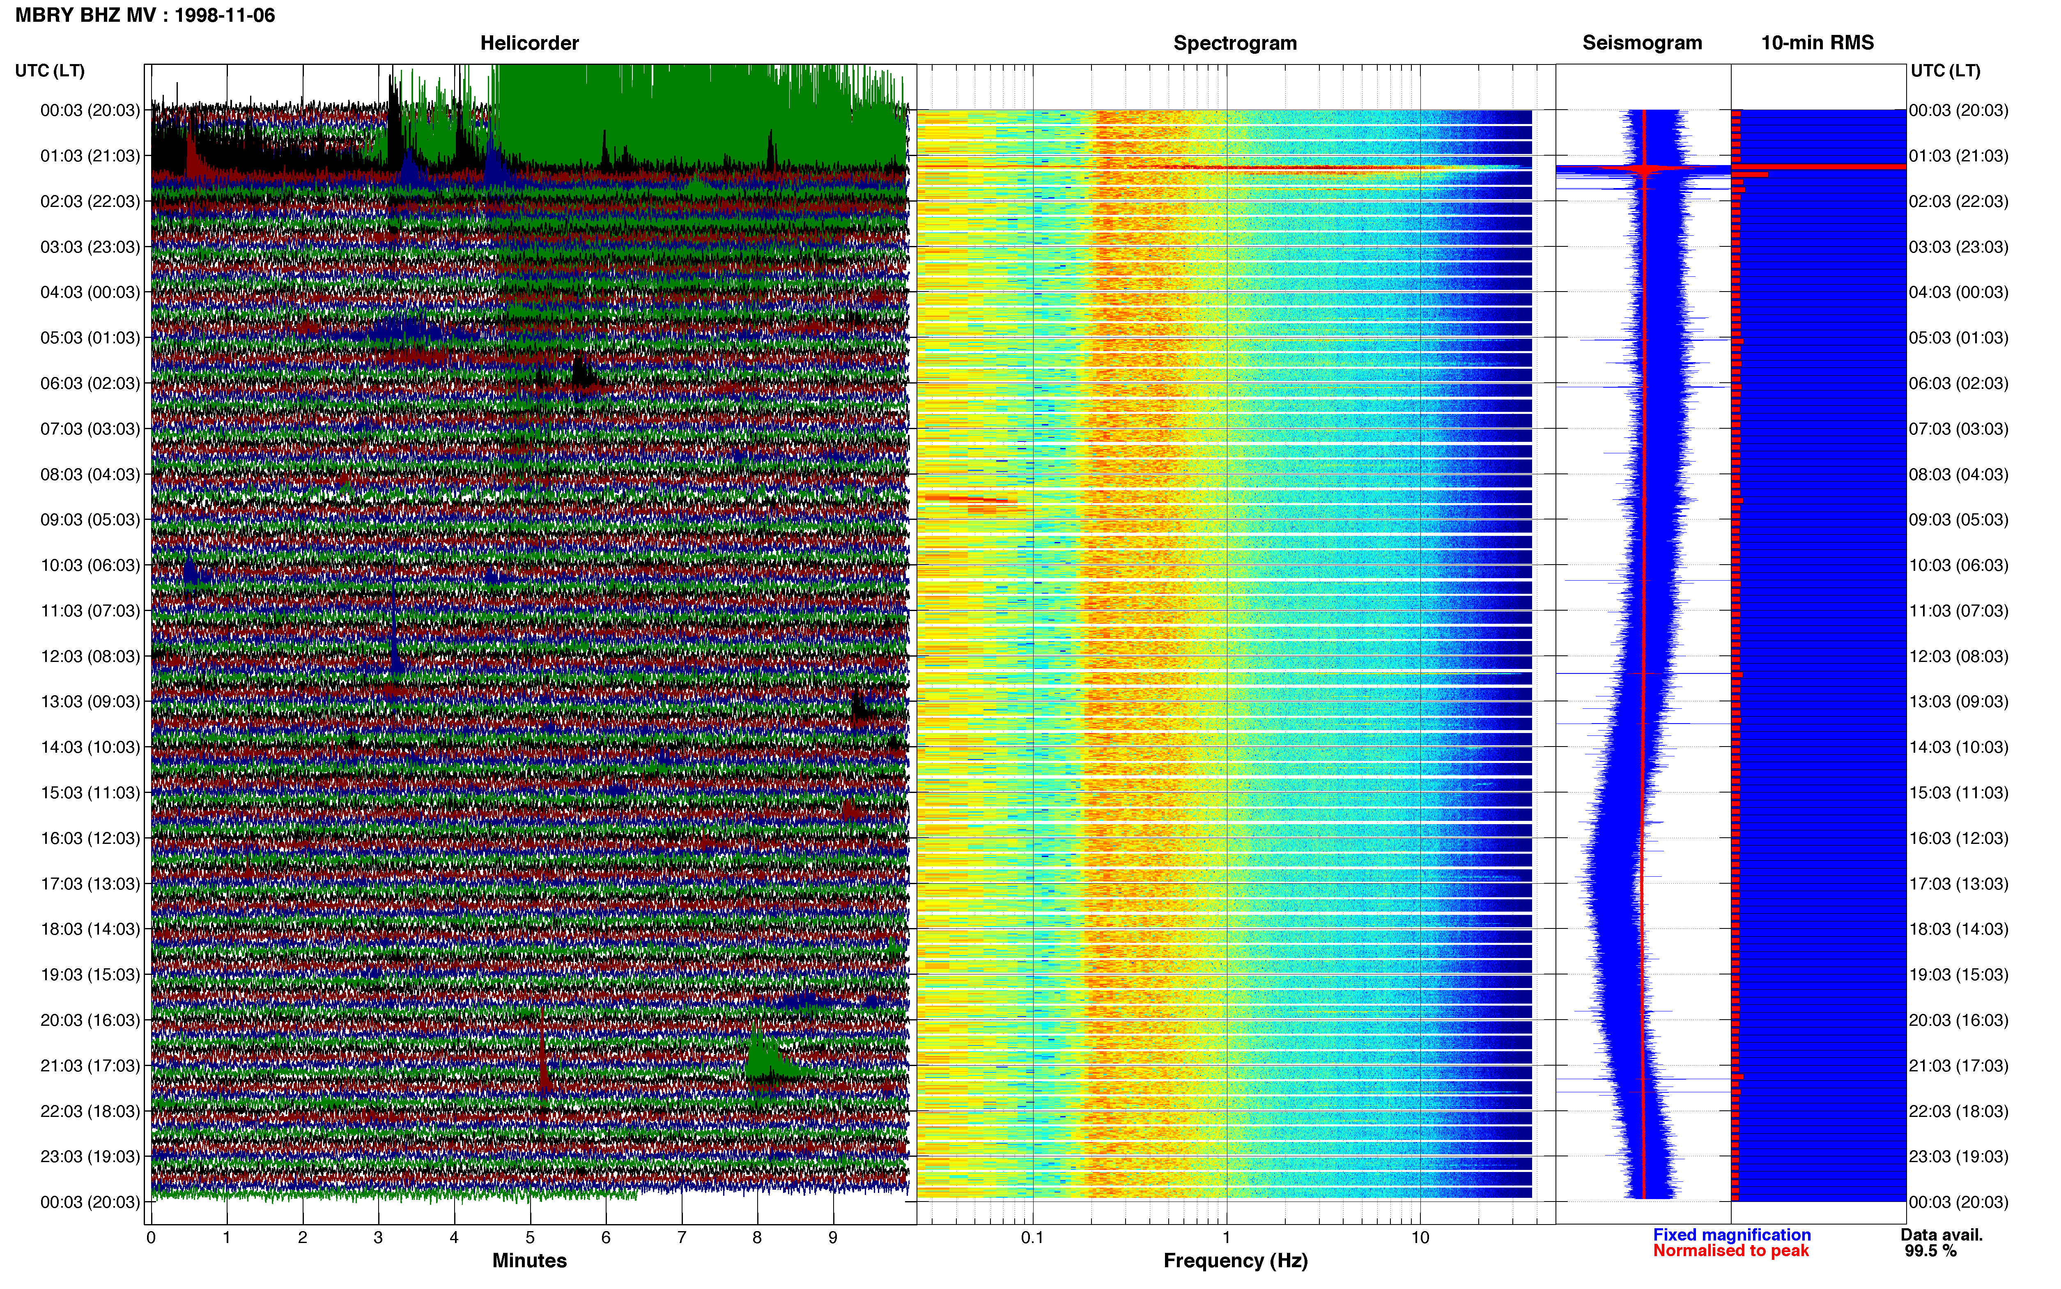Click left time label '07:03 (03:03)'

click(90, 429)
